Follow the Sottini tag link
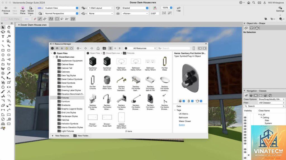Image resolution: width=286 pixels, height=160 pixels. [182, 125]
